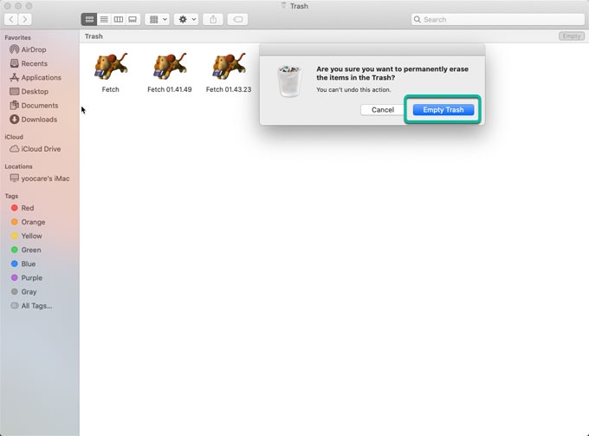Open iCloud Drive from sidebar

pyautogui.click(x=41, y=149)
